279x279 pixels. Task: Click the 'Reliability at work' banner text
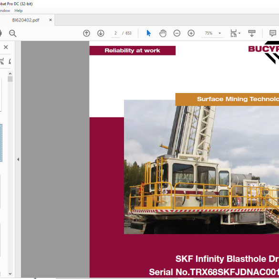[x=132, y=51]
